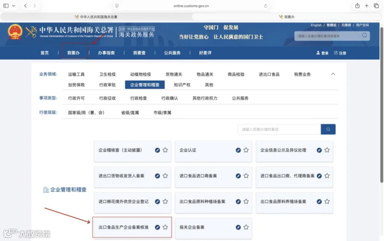
Task: Switch language to English
Action: pyautogui.click(x=316, y=25)
